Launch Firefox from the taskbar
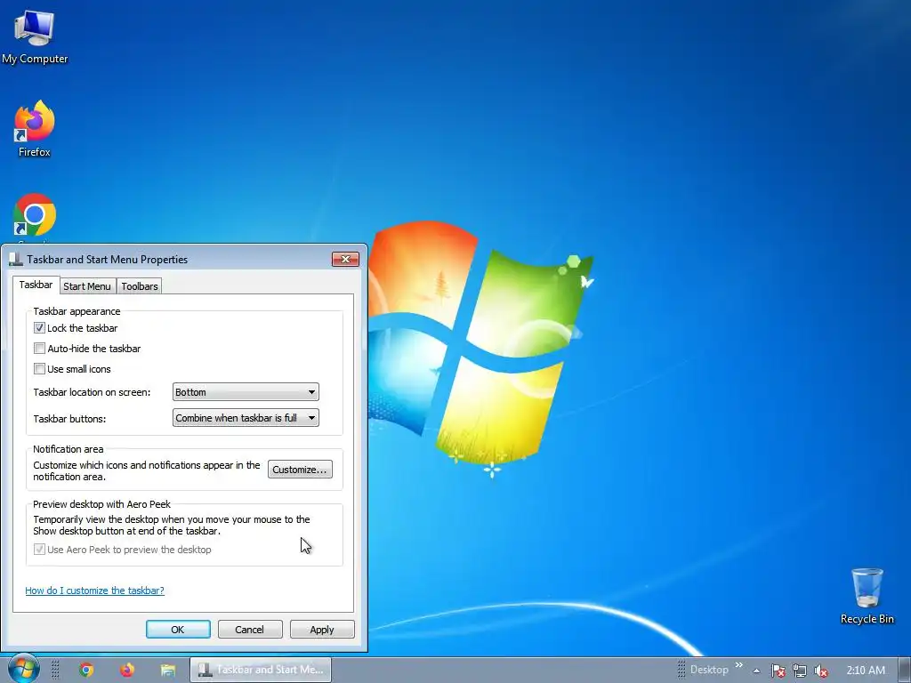This screenshot has height=683, width=911. point(127,670)
